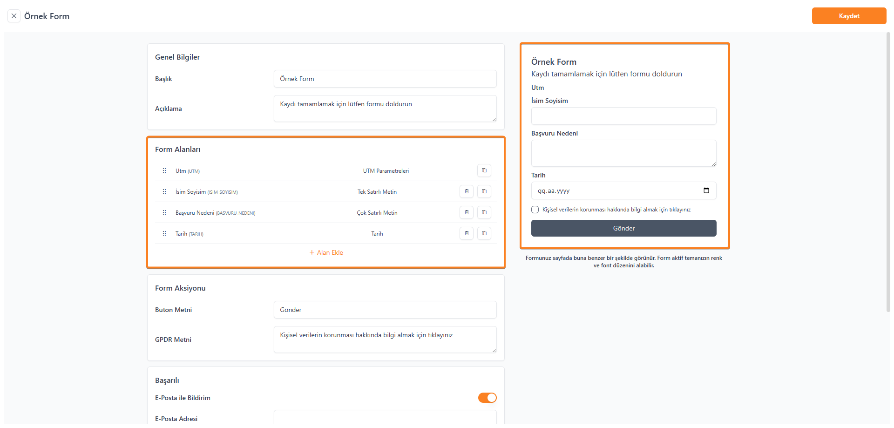Viewport: 894px width, 428px height.
Task: Click the page's vertical scrollbar
Action: [x=888, y=172]
